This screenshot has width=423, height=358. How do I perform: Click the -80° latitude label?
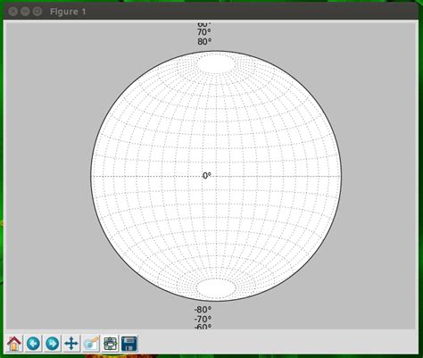click(203, 310)
